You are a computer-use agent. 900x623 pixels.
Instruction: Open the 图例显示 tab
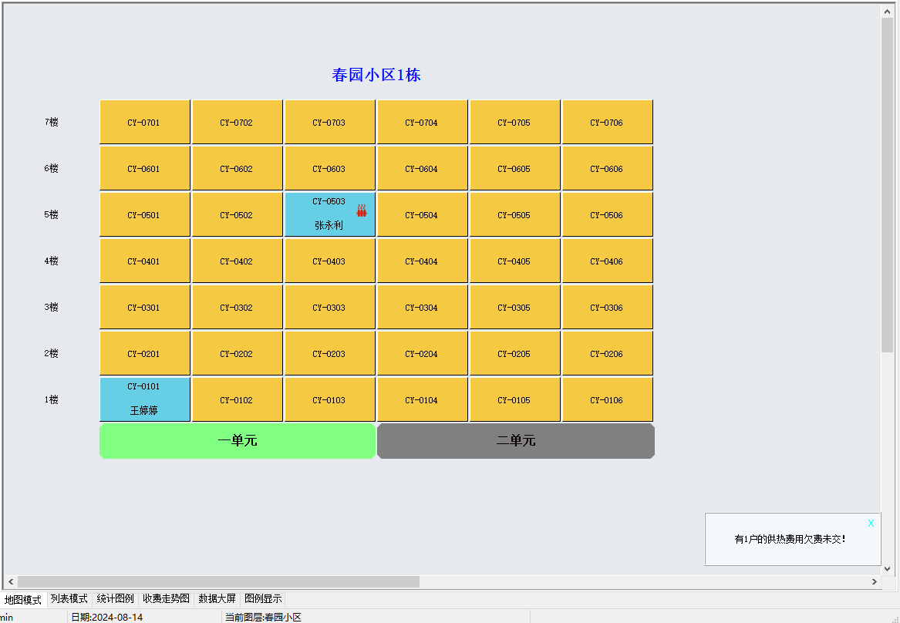263,599
